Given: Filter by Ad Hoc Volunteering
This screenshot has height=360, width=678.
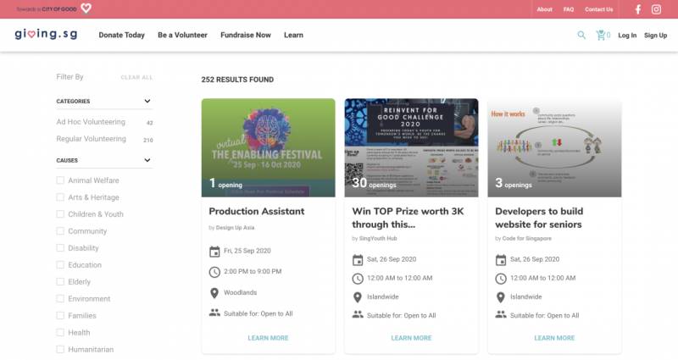Looking at the screenshot, I should point(91,122).
